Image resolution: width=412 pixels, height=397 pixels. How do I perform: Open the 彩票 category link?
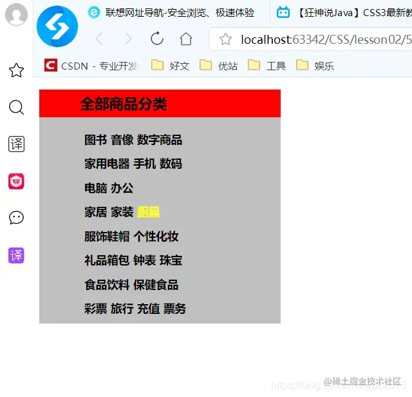point(96,309)
